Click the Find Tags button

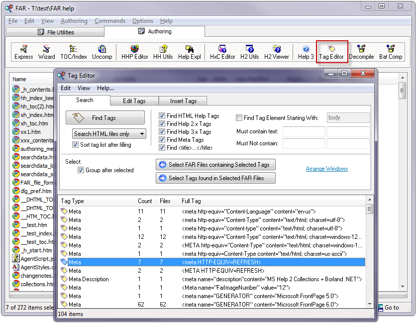(105, 118)
